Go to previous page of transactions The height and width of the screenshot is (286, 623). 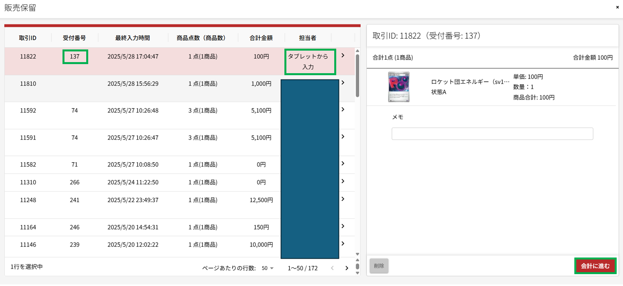(332, 268)
